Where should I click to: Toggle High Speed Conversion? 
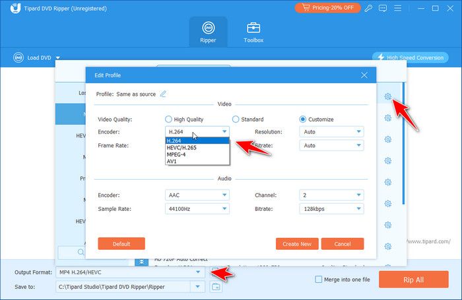coord(410,57)
